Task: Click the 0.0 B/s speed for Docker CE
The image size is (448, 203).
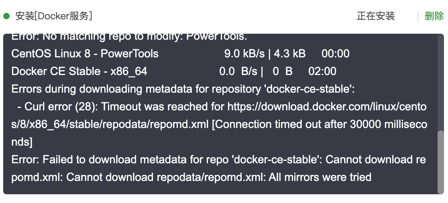Action: click(x=238, y=71)
